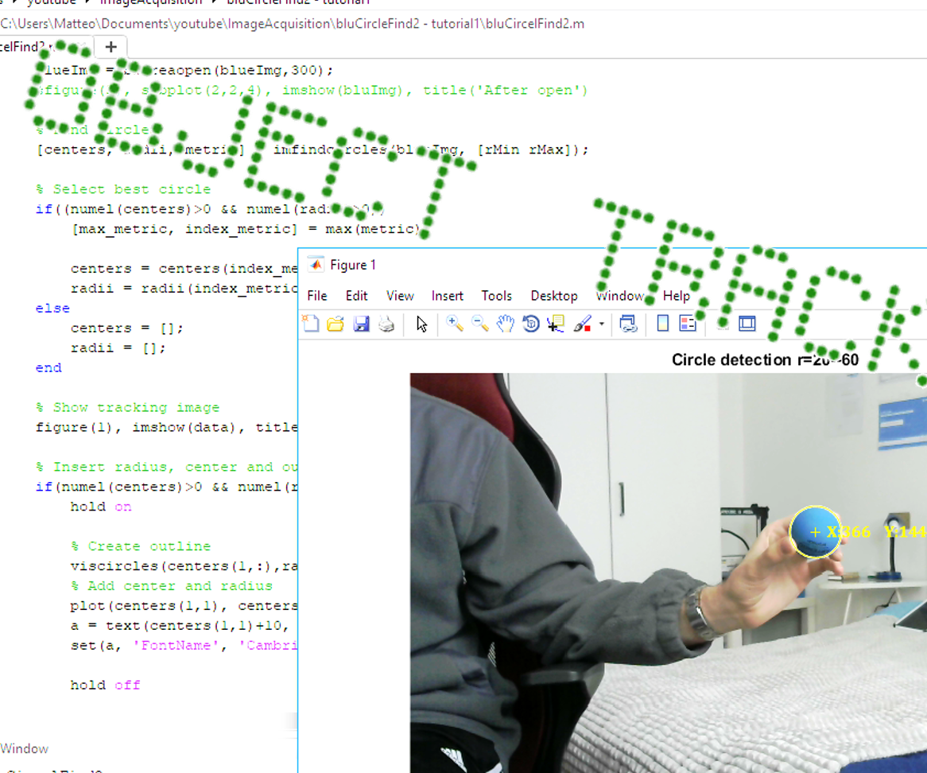Open the Insert menu in Figure 1

tap(447, 296)
